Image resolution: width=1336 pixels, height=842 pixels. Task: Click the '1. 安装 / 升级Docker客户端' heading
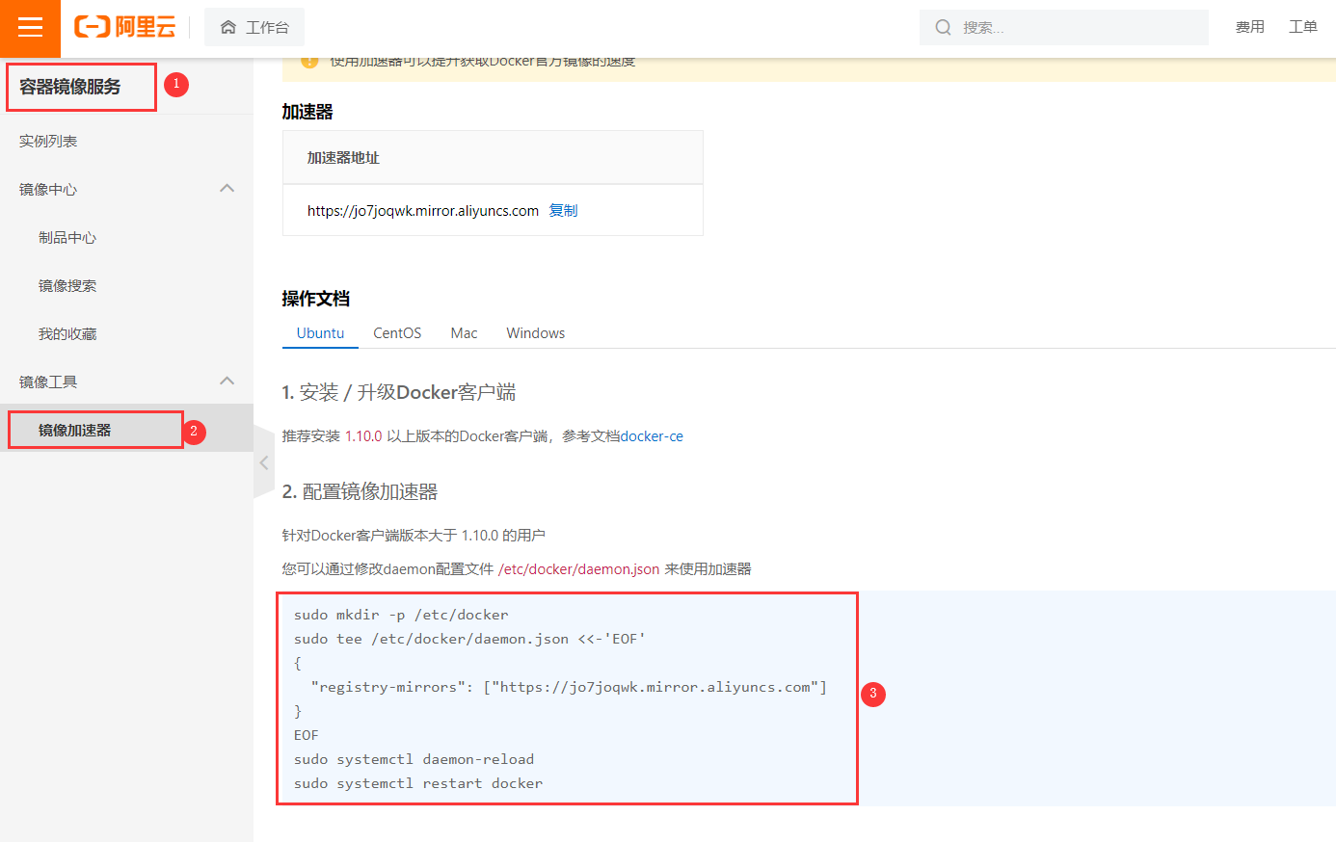pos(399,392)
